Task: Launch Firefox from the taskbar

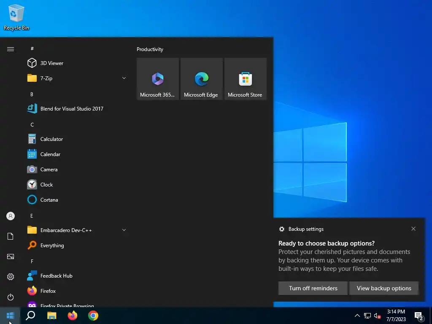Action: pos(73,316)
